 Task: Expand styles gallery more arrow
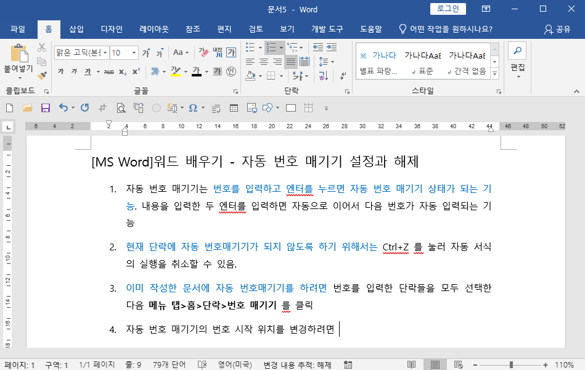[x=495, y=73]
